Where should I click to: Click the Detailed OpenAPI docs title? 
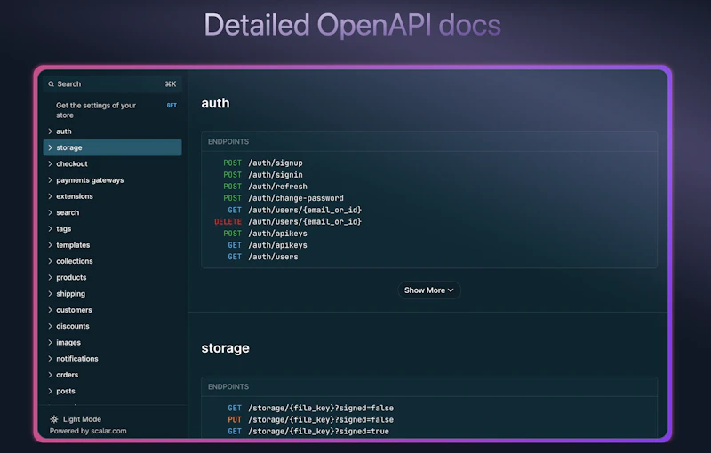coord(352,25)
